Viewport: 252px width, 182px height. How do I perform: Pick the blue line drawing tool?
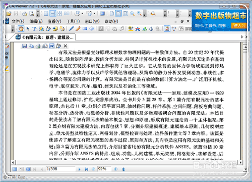click(x=71, y=29)
